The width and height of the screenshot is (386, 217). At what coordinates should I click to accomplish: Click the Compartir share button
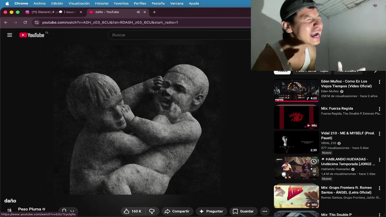pos(177,211)
